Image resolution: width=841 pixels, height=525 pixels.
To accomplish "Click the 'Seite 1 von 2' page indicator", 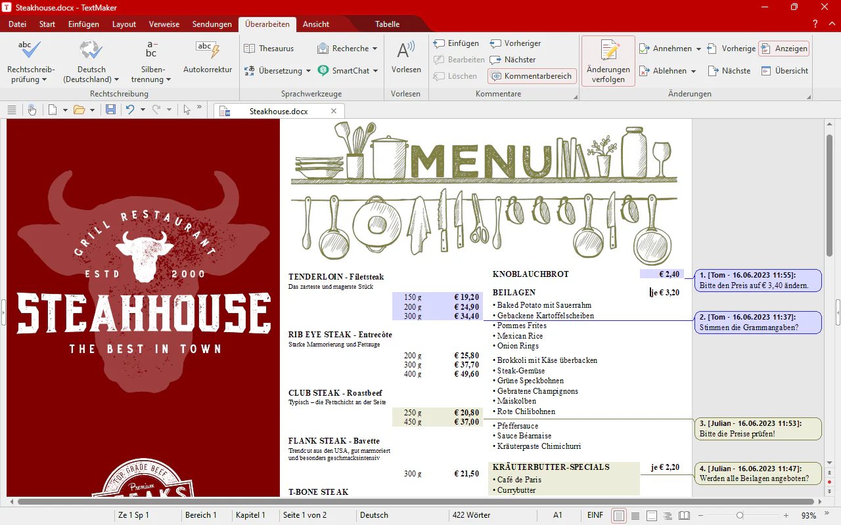I will click(x=305, y=515).
